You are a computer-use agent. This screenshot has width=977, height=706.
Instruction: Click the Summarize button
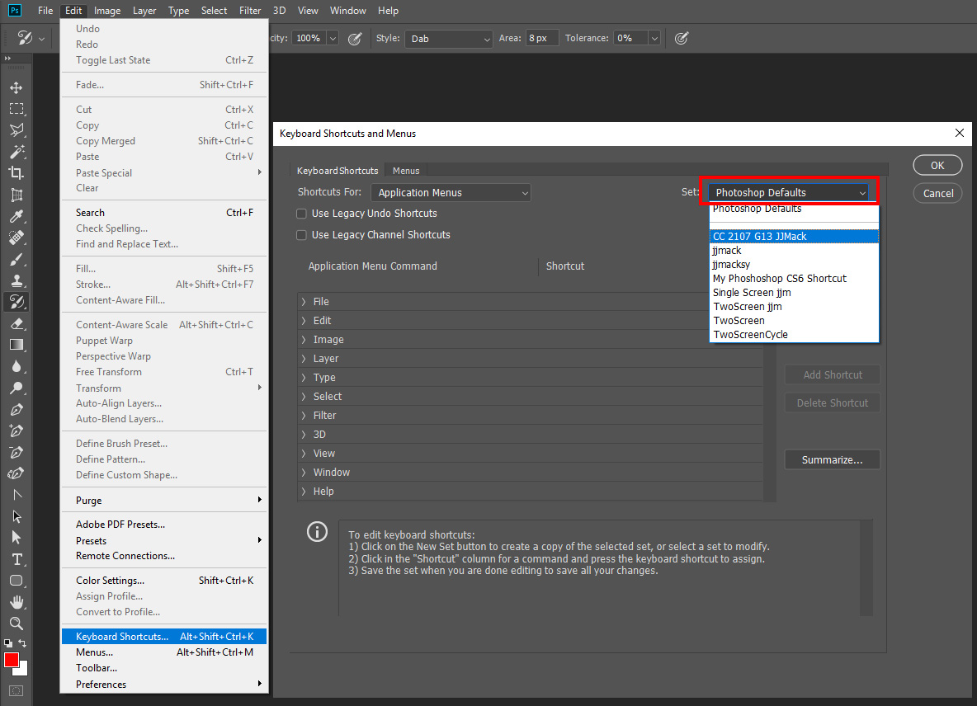[832, 459]
